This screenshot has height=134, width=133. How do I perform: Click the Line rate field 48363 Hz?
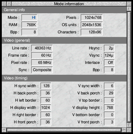point(42,48)
